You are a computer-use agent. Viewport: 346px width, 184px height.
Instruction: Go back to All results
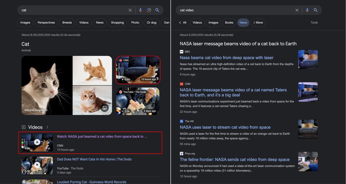(183, 23)
